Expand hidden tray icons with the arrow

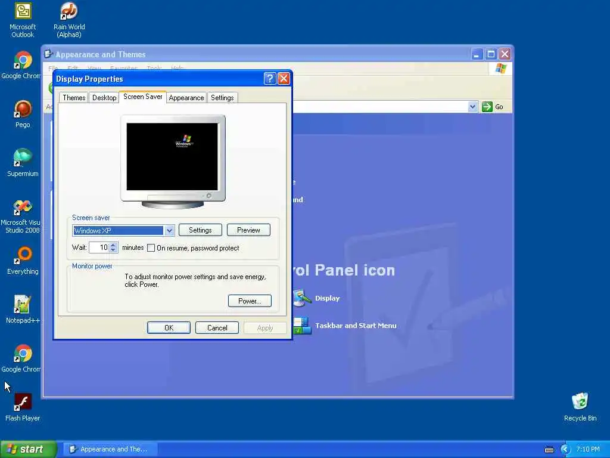[x=565, y=450]
